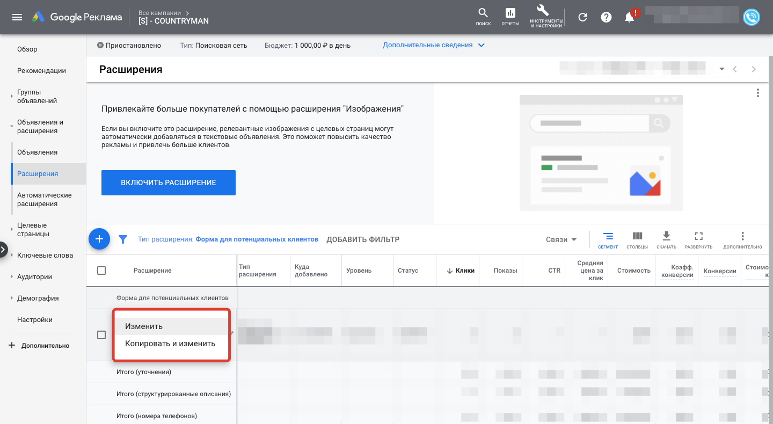Click the Расширение column header
The image size is (773, 424).
(152, 271)
